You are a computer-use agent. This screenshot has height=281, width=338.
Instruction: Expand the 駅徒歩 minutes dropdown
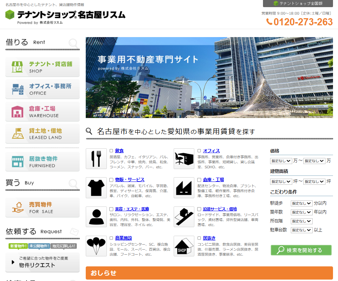[x=301, y=203]
